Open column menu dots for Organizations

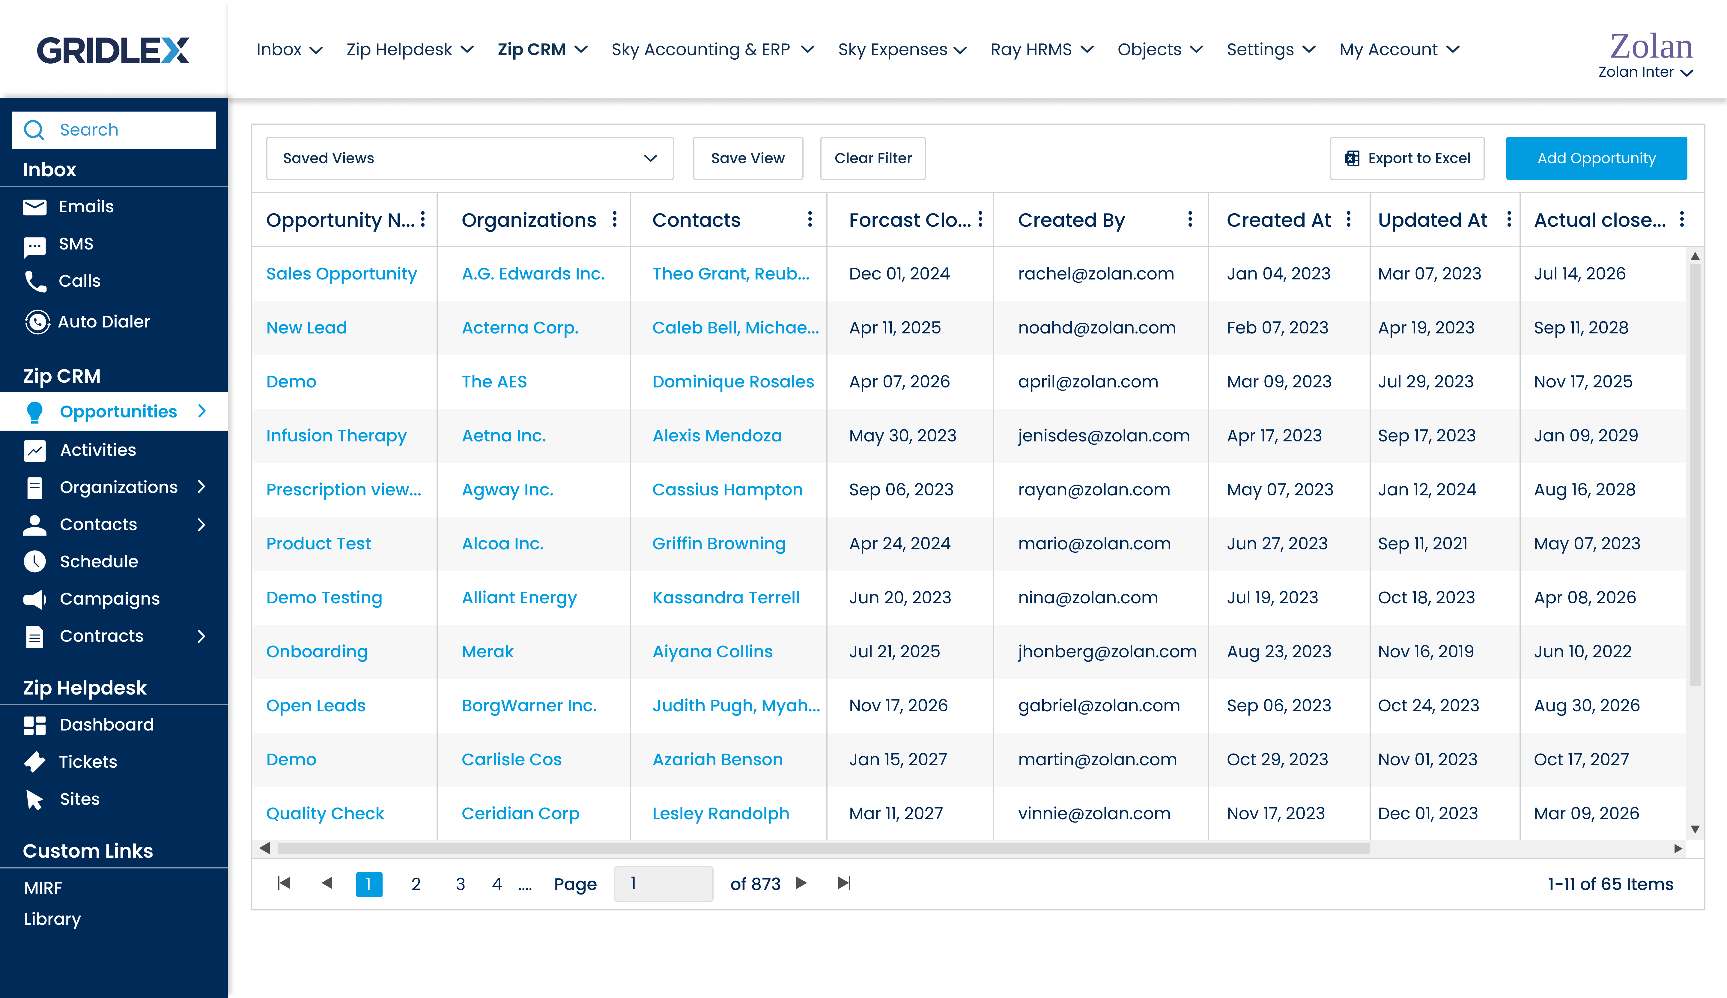(615, 219)
